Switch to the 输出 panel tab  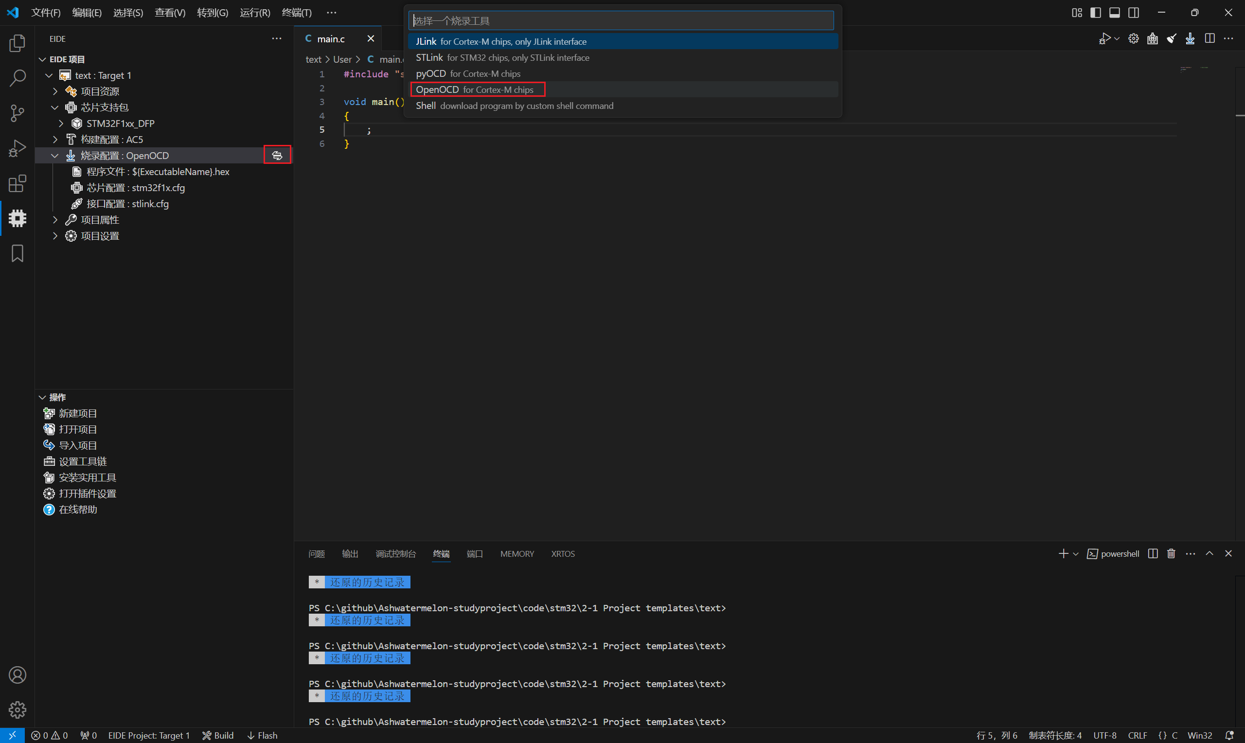click(x=349, y=554)
